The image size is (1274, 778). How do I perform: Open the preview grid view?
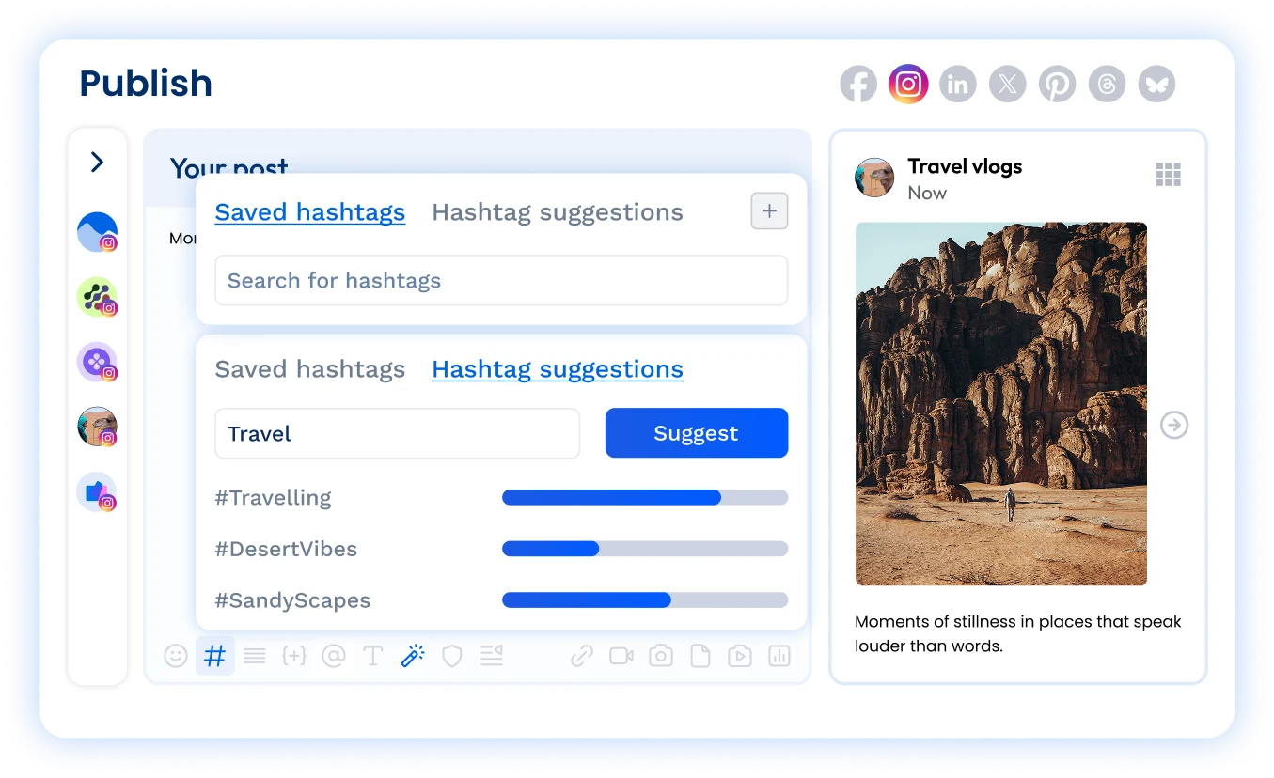(1168, 173)
